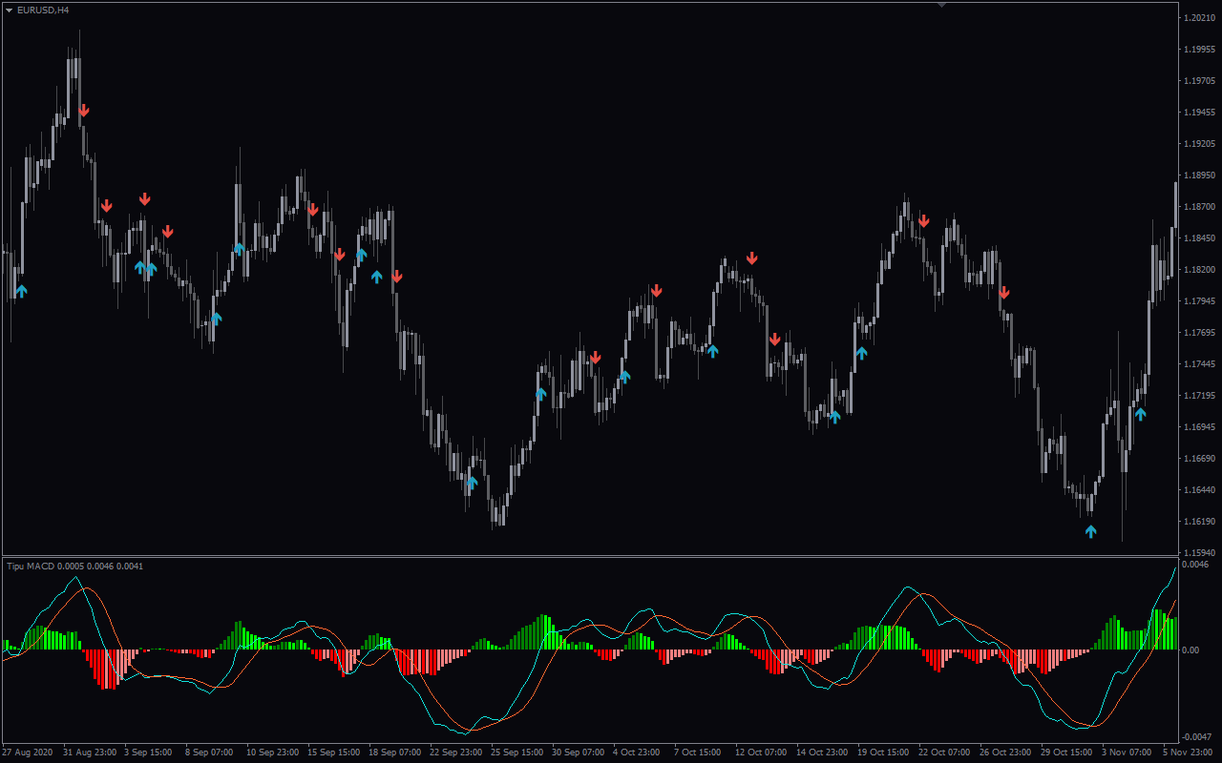Click the 1.16440 price scale value
Screen dimensions: 1222x763
[1198, 490]
